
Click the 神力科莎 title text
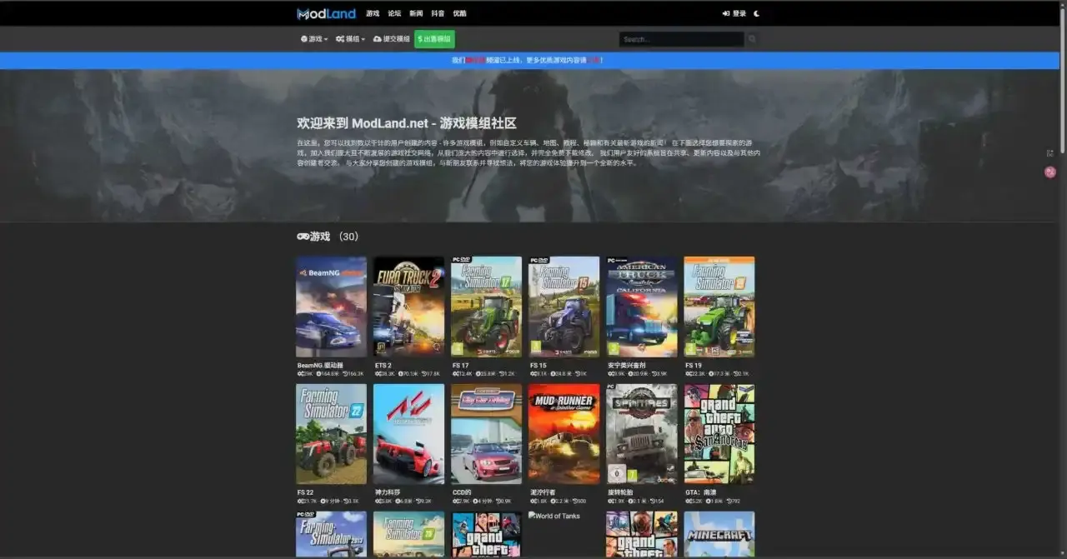[388, 492]
